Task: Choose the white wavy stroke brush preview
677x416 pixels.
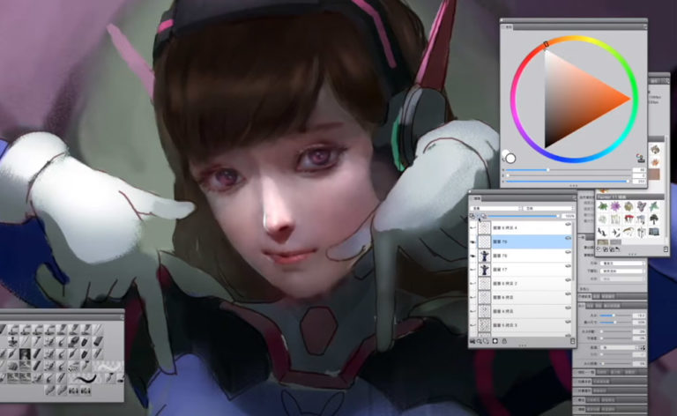Action: 108,368
